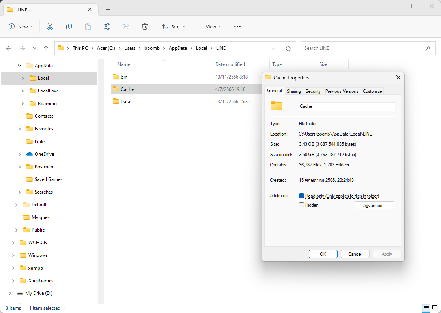441x313 pixels.
Task: Open the See more three-dots menu
Action: pyautogui.click(x=237, y=26)
